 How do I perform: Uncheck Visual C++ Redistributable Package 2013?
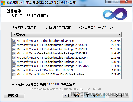[x=14, y=62]
